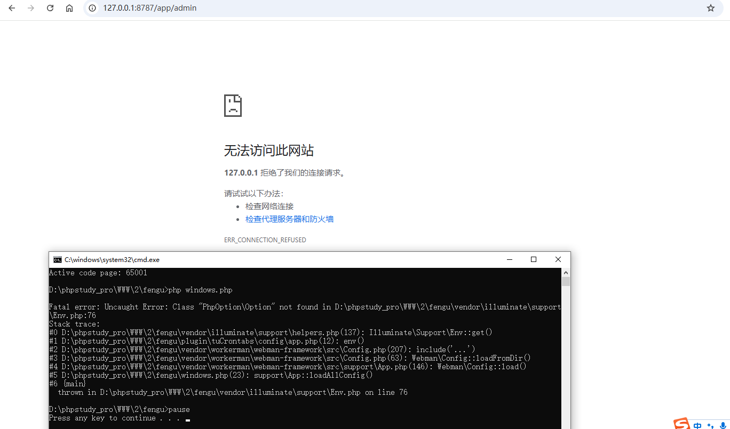This screenshot has width=730, height=429.
Task: Click stack trace line #2 Config.php(207)
Action: click(262, 349)
